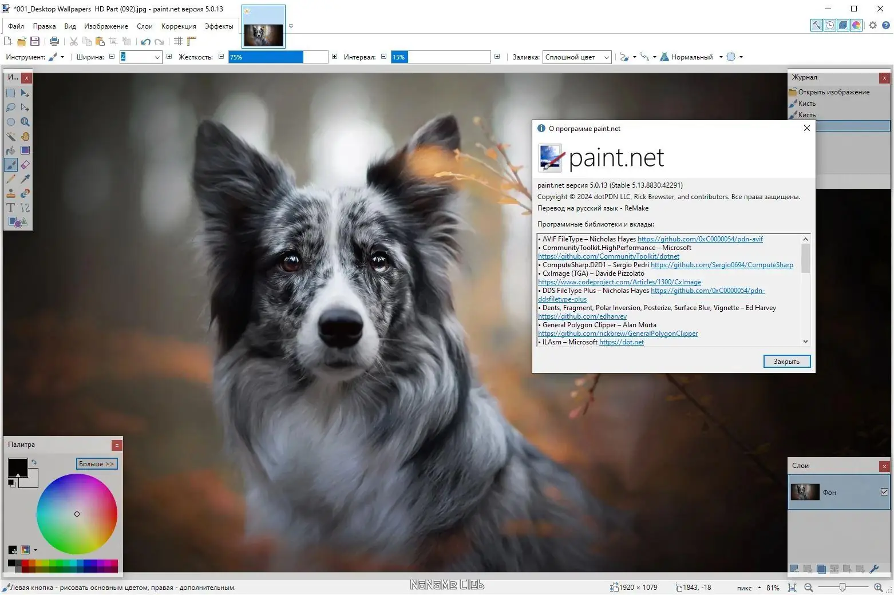Choose the rectangle selection tool

click(x=11, y=93)
